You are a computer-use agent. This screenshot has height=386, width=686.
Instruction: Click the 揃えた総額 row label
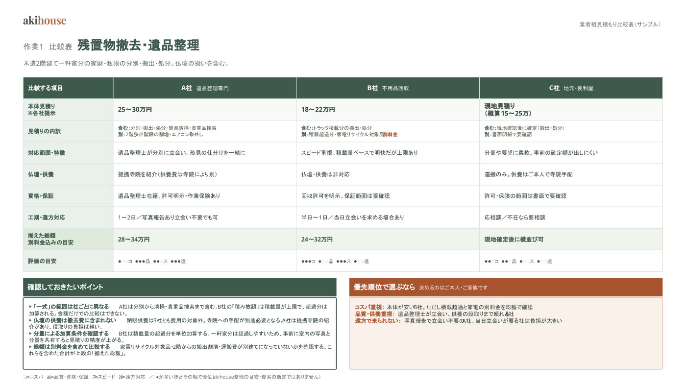(x=68, y=239)
